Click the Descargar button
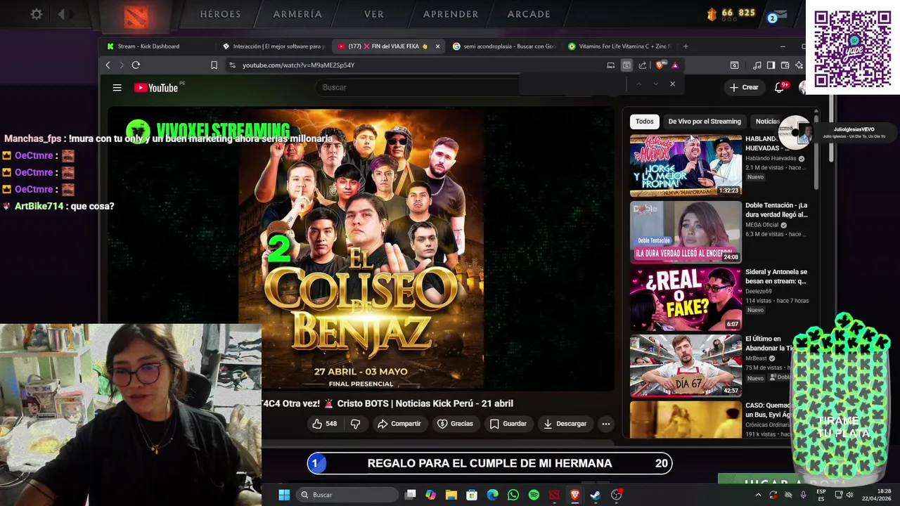Image resolution: width=900 pixels, height=506 pixels. click(x=565, y=424)
